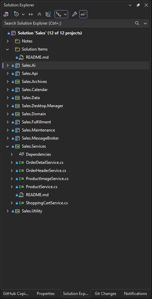Toggle the file nesting view button

(x=61, y=14)
